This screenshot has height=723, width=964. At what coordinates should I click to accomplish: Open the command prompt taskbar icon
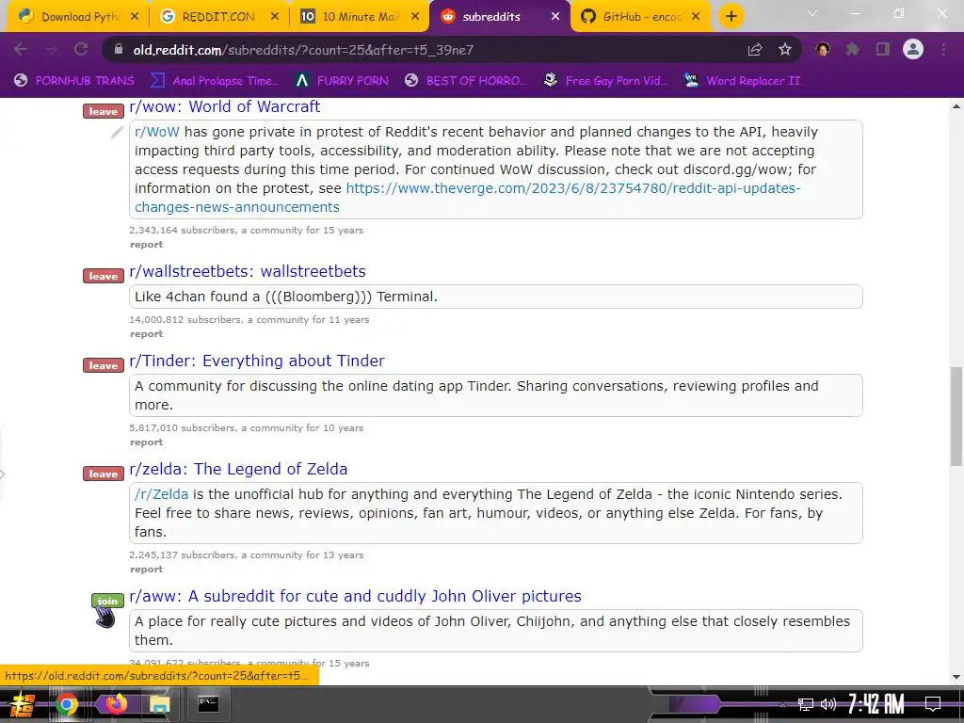[x=208, y=704]
